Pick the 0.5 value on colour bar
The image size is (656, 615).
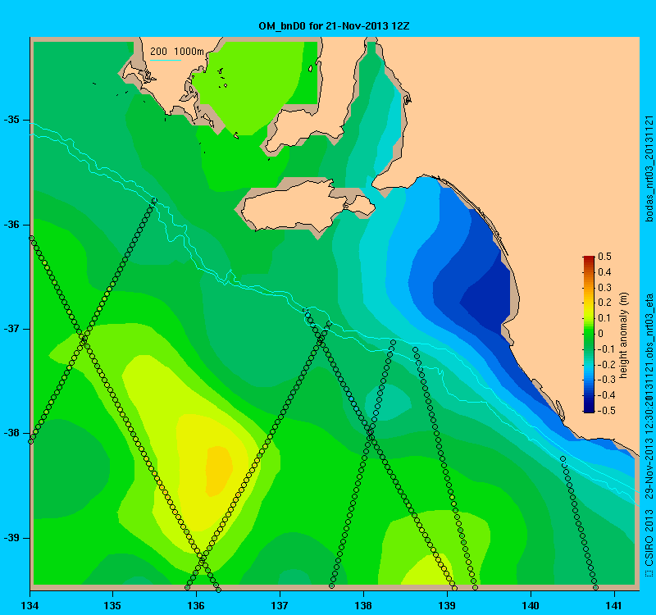click(604, 257)
